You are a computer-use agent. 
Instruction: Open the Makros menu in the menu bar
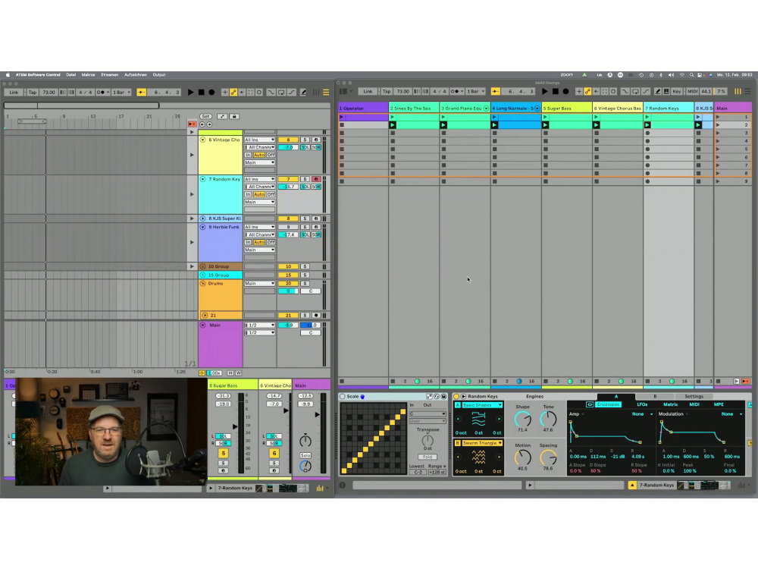[88, 75]
